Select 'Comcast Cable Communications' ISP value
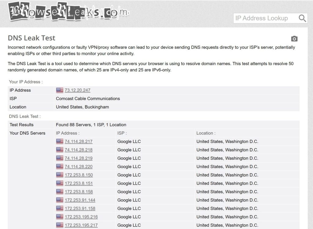Viewport: 313px width, 229px height. [88, 99]
